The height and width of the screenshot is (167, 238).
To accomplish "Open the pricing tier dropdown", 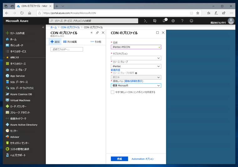I will point(136,86).
